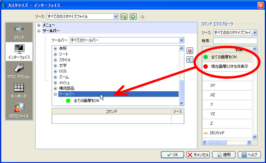The width and height of the screenshot is (266, 163).
Task: Open the キーボード sidebar page
Action: click(x=19, y=91)
